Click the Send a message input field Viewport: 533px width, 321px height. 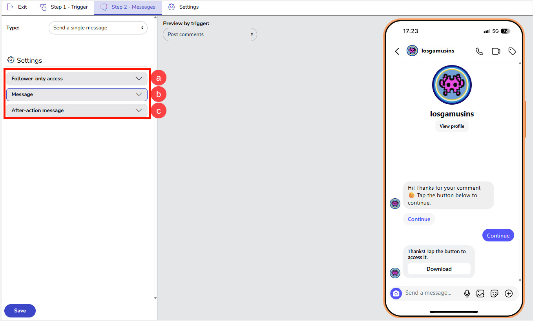(430, 293)
